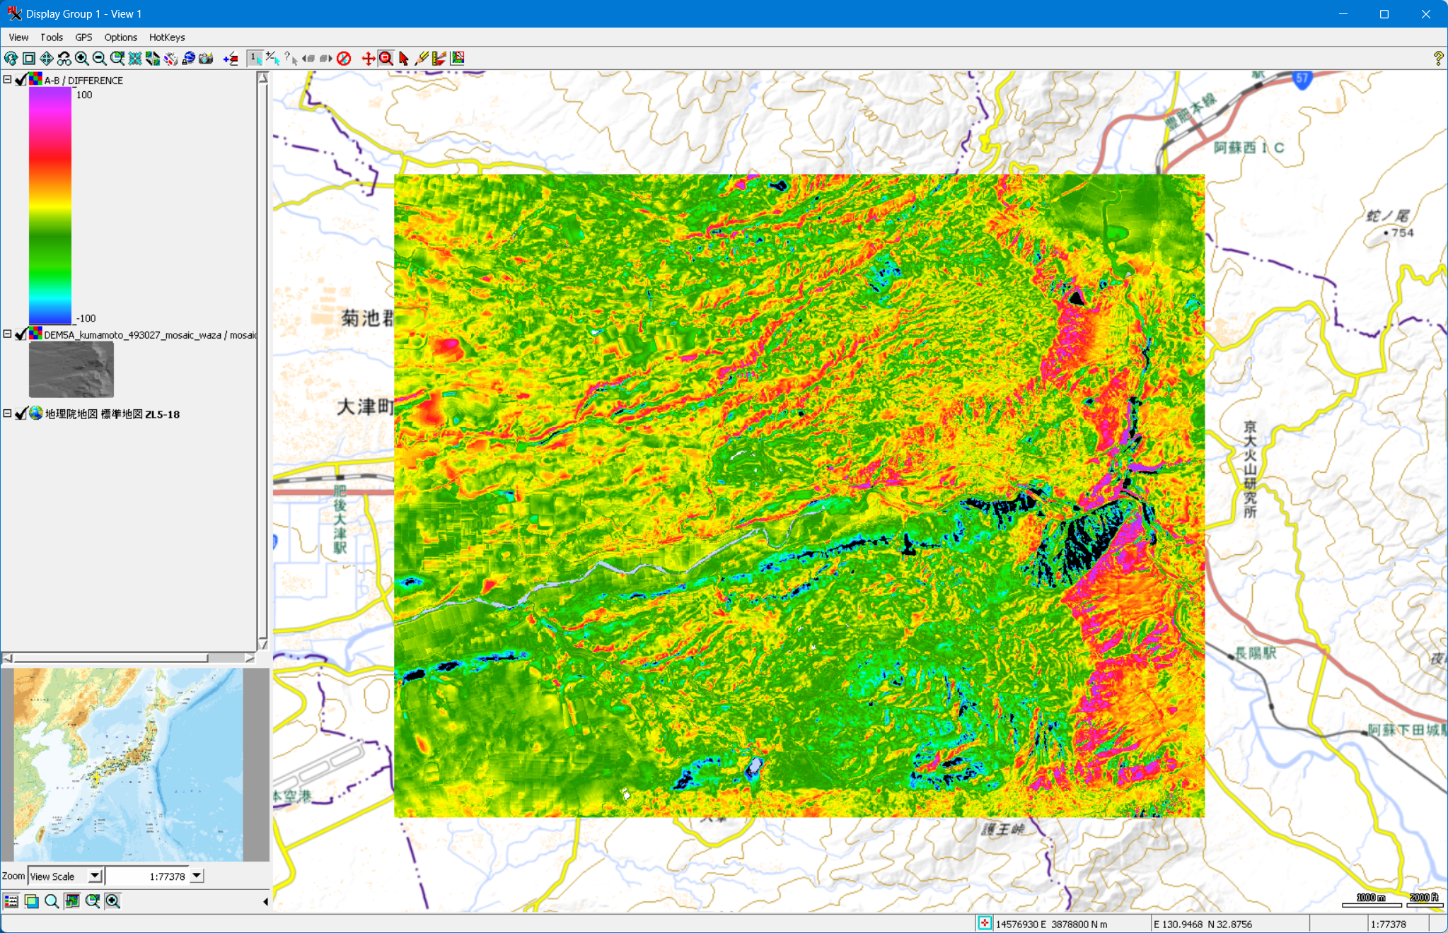Screen dimensions: 1448x933
Task: Click the A-B / DIFFERENCE raster layer icon
Action: 35,79
